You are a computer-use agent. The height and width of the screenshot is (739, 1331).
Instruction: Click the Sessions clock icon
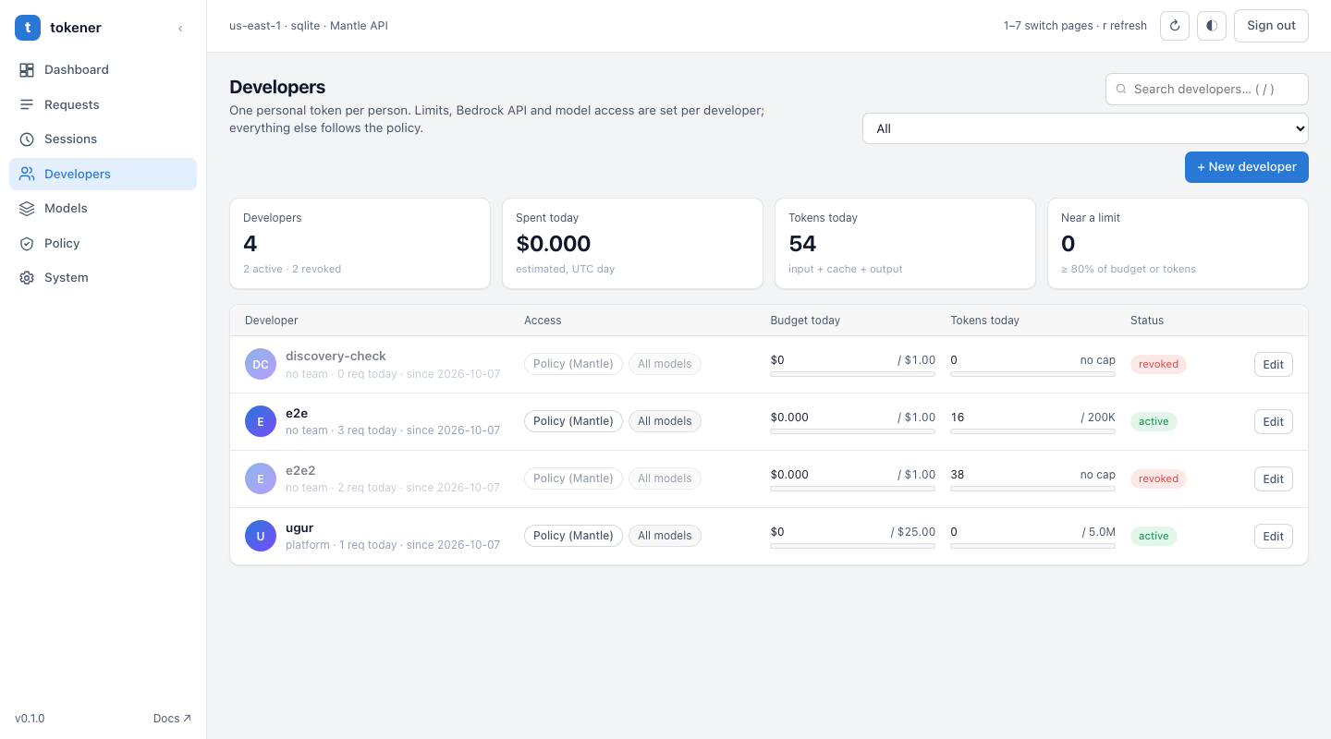pyautogui.click(x=27, y=139)
